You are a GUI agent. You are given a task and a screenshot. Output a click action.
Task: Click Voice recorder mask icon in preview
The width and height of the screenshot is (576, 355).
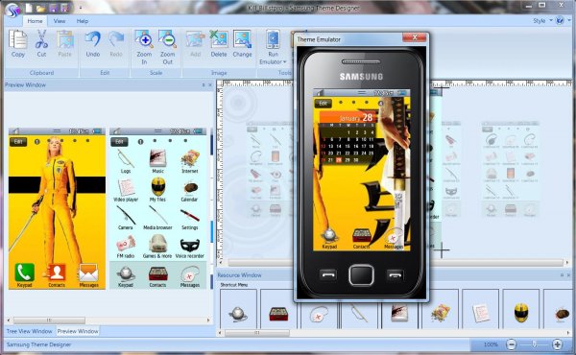click(189, 248)
